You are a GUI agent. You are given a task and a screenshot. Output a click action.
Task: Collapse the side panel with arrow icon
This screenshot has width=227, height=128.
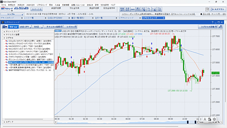[5, 27]
